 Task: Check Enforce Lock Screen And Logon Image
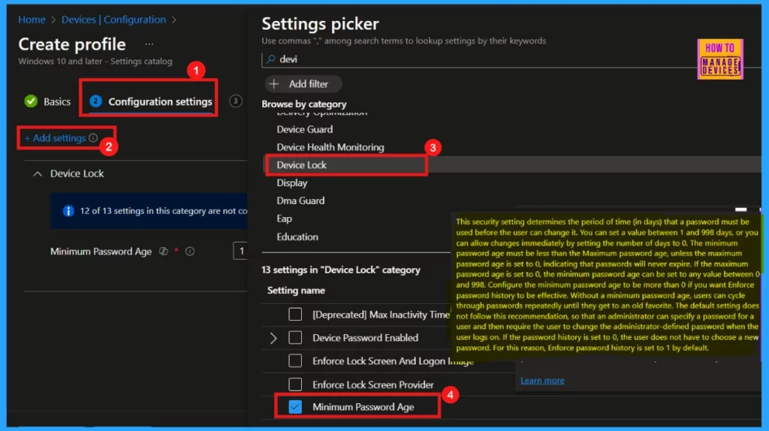tap(295, 361)
